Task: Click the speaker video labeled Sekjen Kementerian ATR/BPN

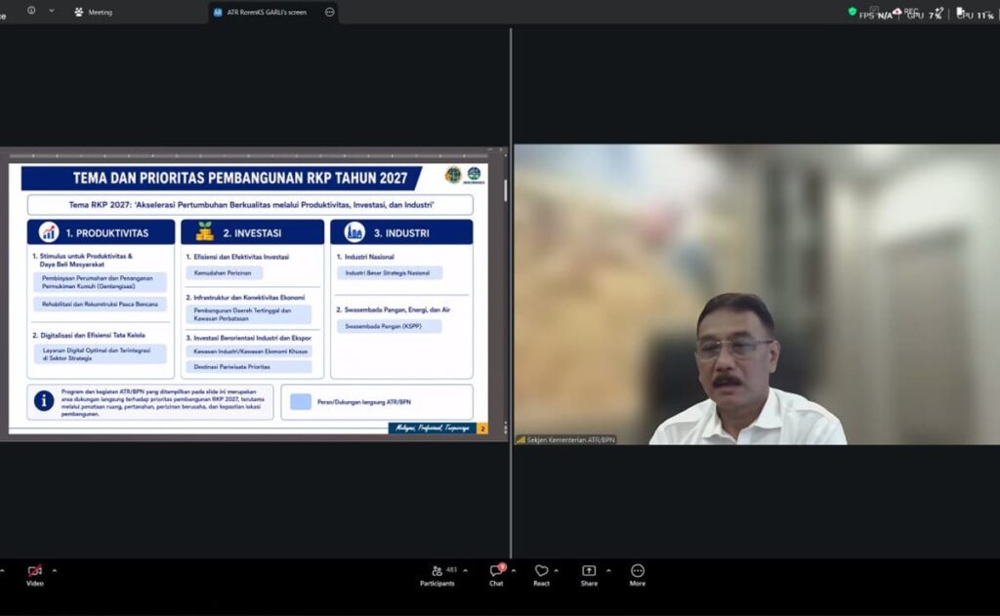Action: tap(757, 294)
